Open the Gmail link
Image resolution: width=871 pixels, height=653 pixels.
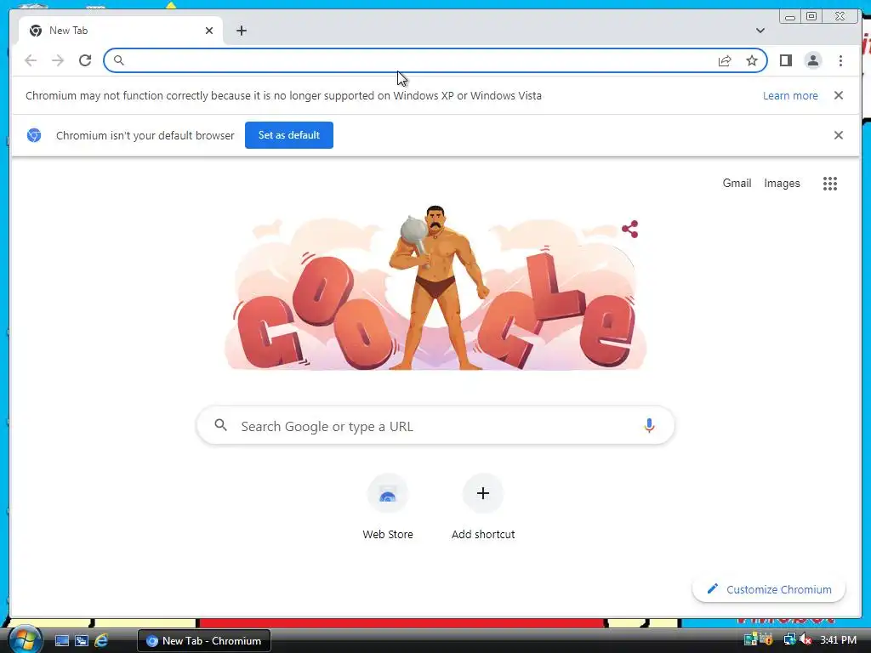point(737,184)
